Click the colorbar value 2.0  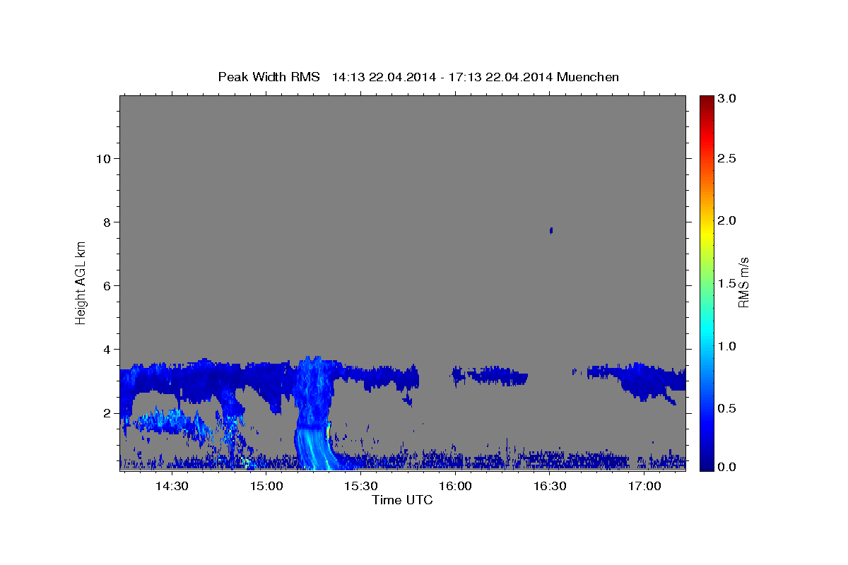(727, 221)
